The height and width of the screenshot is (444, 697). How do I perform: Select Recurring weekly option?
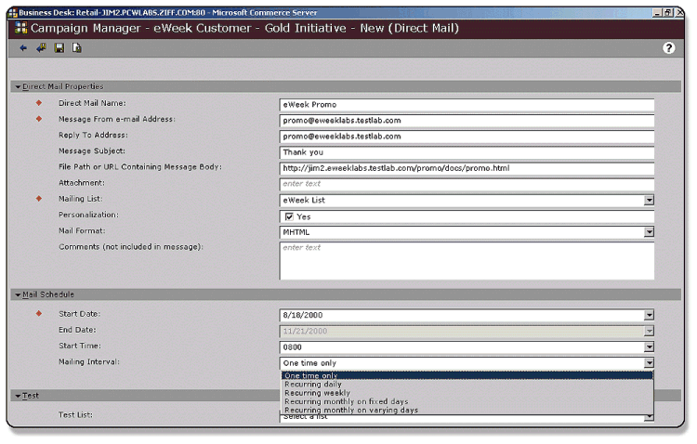point(467,393)
